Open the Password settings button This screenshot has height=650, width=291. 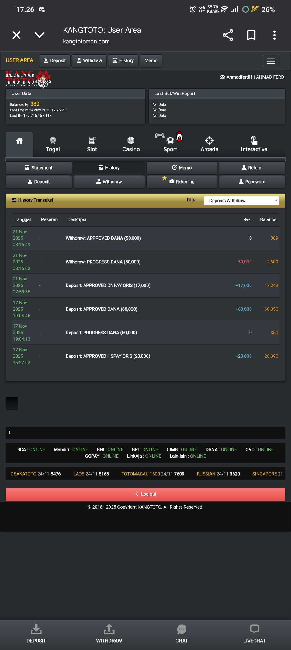click(x=252, y=182)
